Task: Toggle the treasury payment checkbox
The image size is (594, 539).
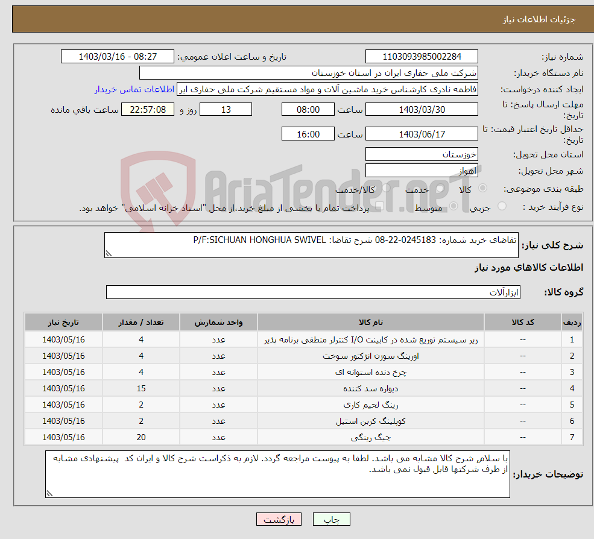Action: [379, 206]
